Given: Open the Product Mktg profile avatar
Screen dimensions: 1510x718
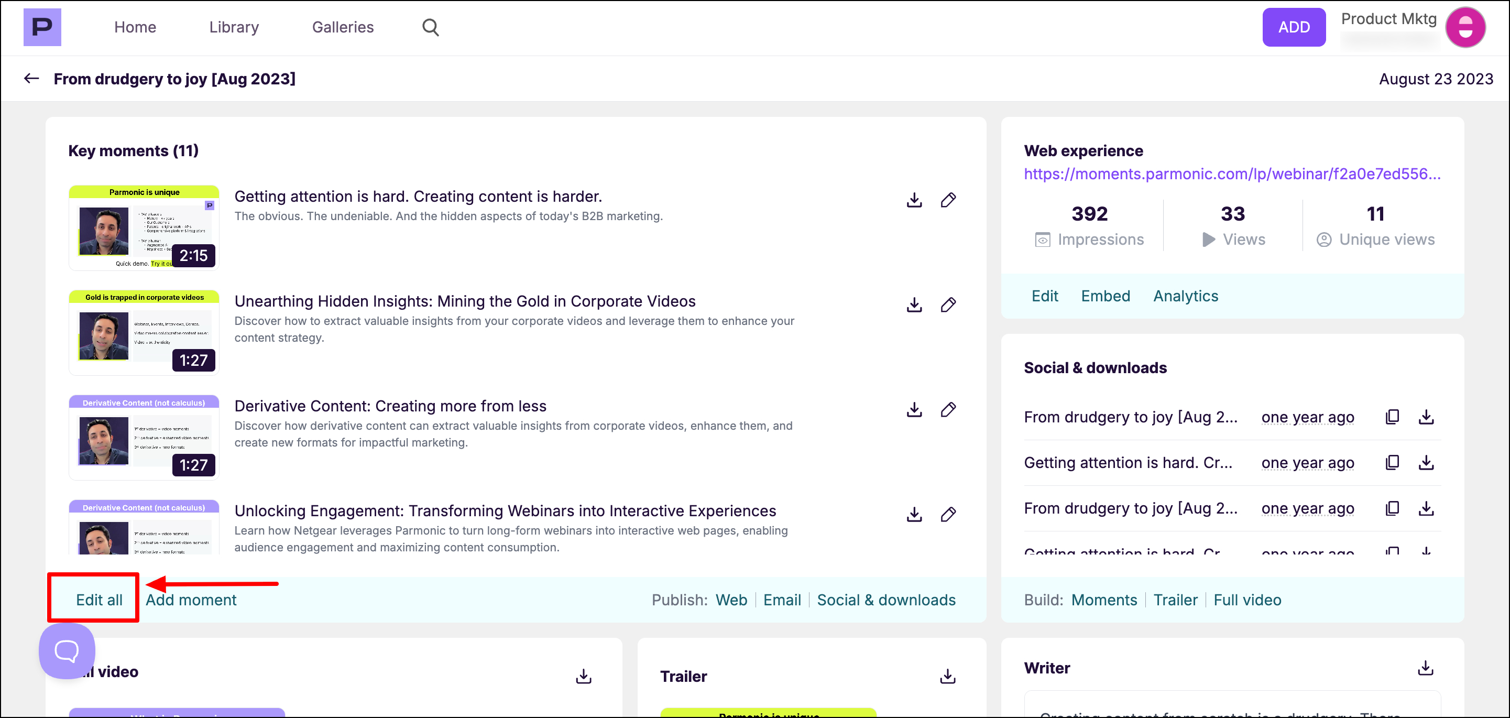Looking at the screenshot, I should click(1465, 28).
